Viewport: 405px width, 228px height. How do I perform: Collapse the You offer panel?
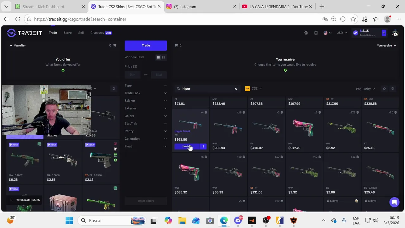point(18,46)
